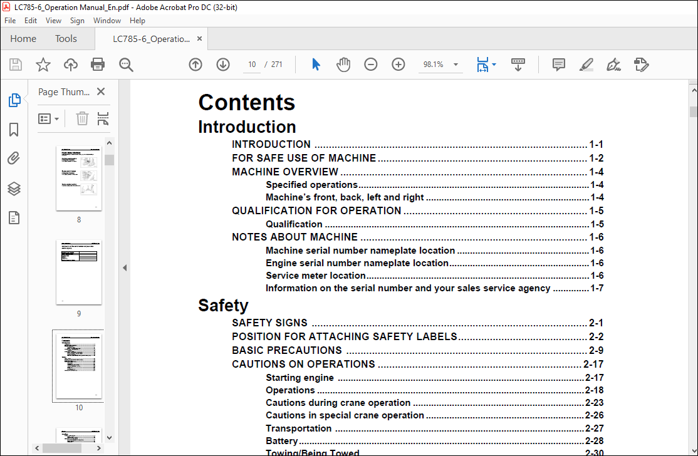Screen dimensions: 698x456
Task: Click the INTRODUCTION 1-1 contents entry
Action: (417, 144)
